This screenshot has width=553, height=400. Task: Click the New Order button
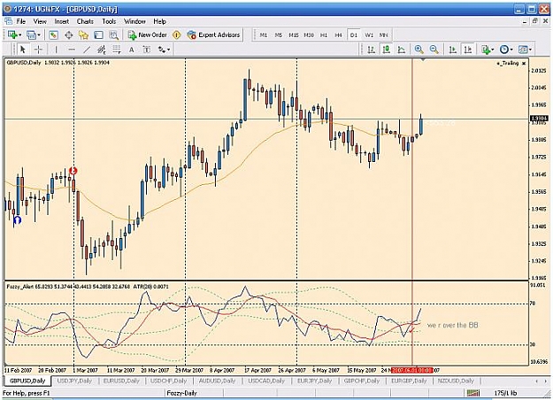148,35
